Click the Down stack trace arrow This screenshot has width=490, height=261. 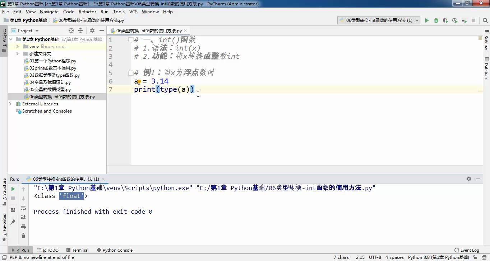pos(23,198)
